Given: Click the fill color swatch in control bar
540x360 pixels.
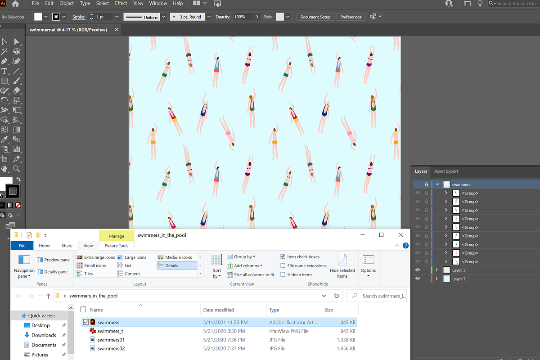Looking at the screenshot, I should pos(38,17).
